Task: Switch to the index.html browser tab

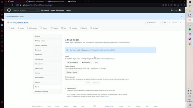Action: pyautogui.click(x=77, y=1)
